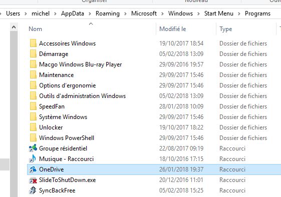Select the Windows PowerShell folder icon

coord(33,138)
